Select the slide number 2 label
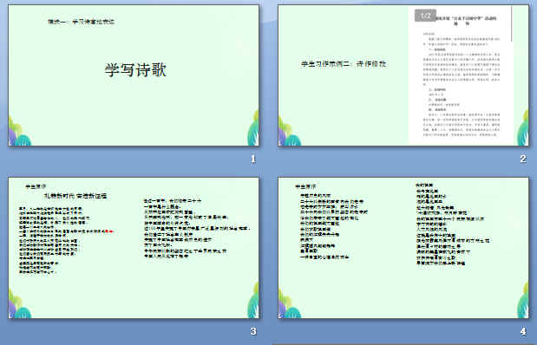This screenshot has height=345, width=537. point(523,159)
